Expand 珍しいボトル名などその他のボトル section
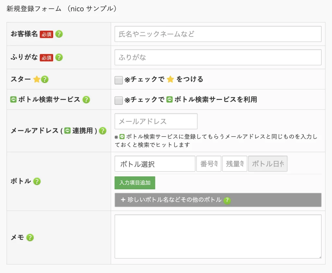This screenshot has width=332, height=273. (x=218, y=200)
